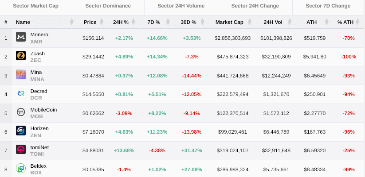Switch to Sector 24H Volume tab
This screenshot has height=177, width=365.
click(181, 6)
